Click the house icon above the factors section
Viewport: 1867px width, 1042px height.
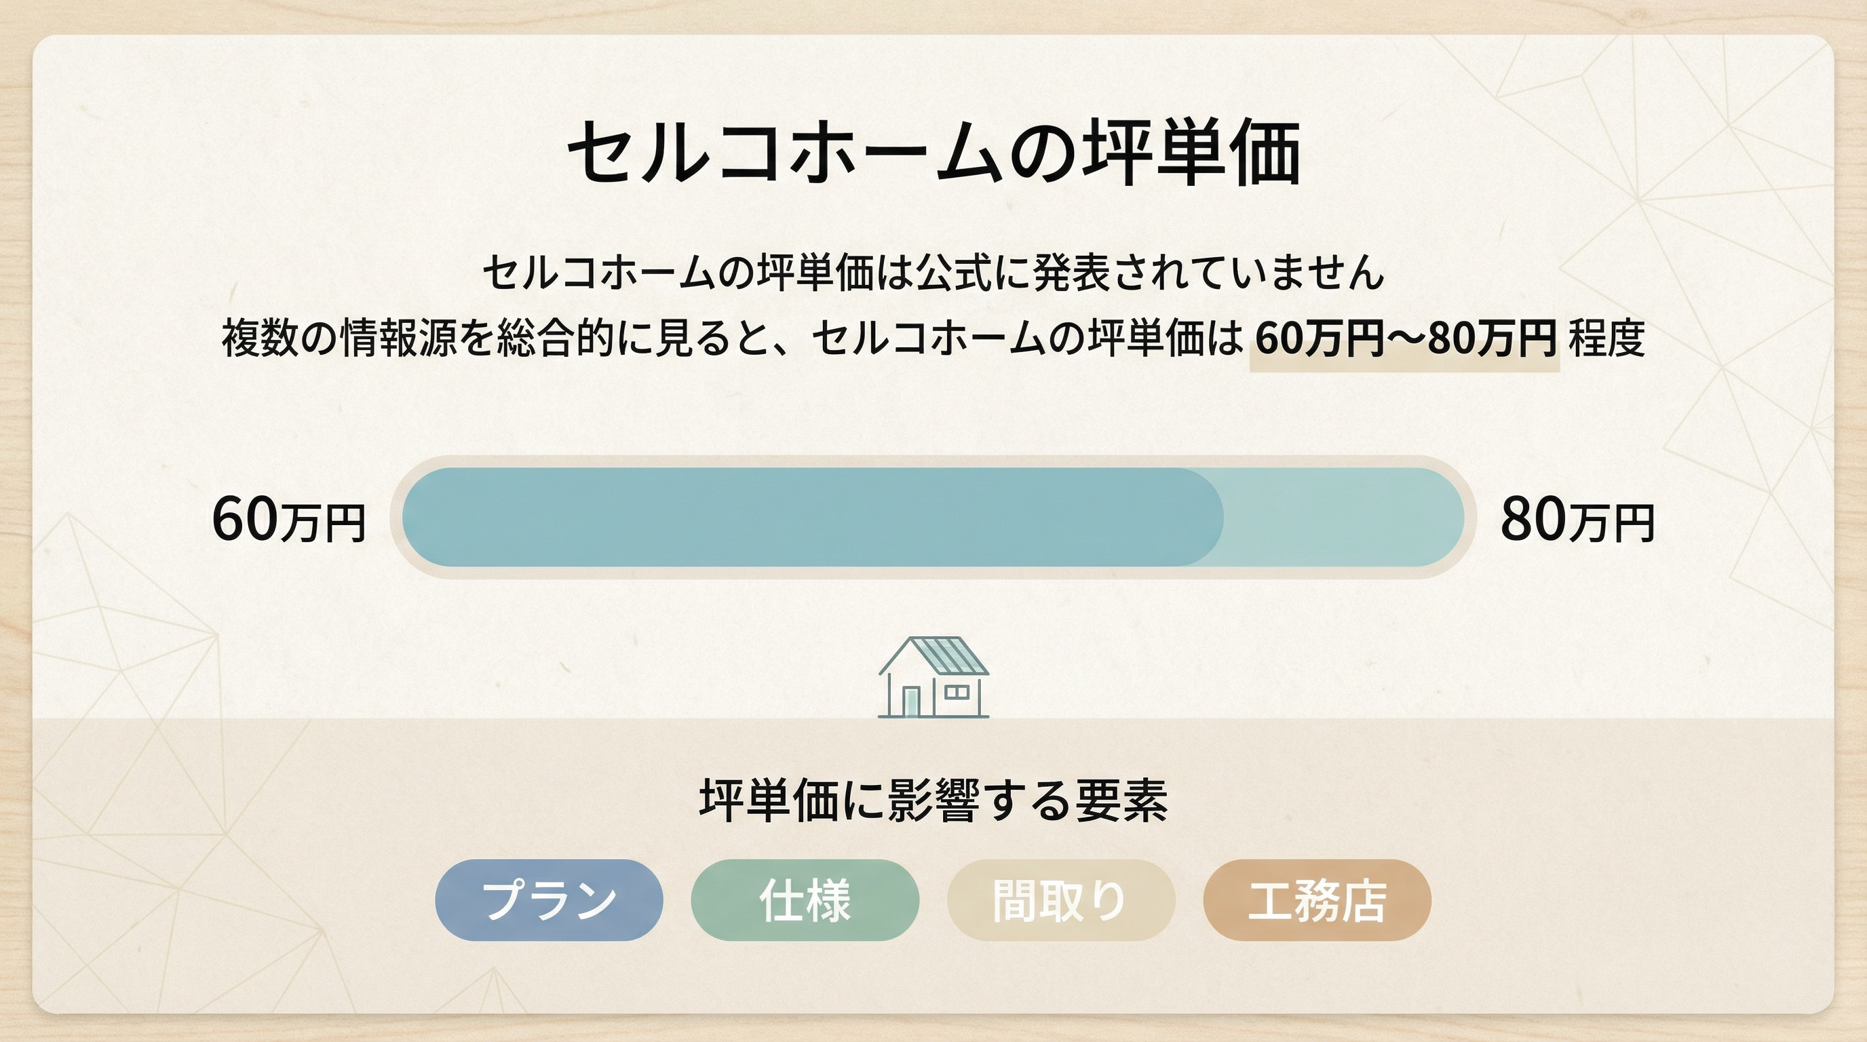coord(933,678)
